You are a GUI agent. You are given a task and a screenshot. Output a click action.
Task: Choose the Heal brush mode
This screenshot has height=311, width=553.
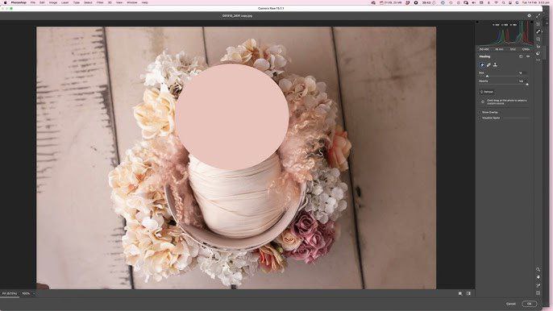tap(489, 65)
